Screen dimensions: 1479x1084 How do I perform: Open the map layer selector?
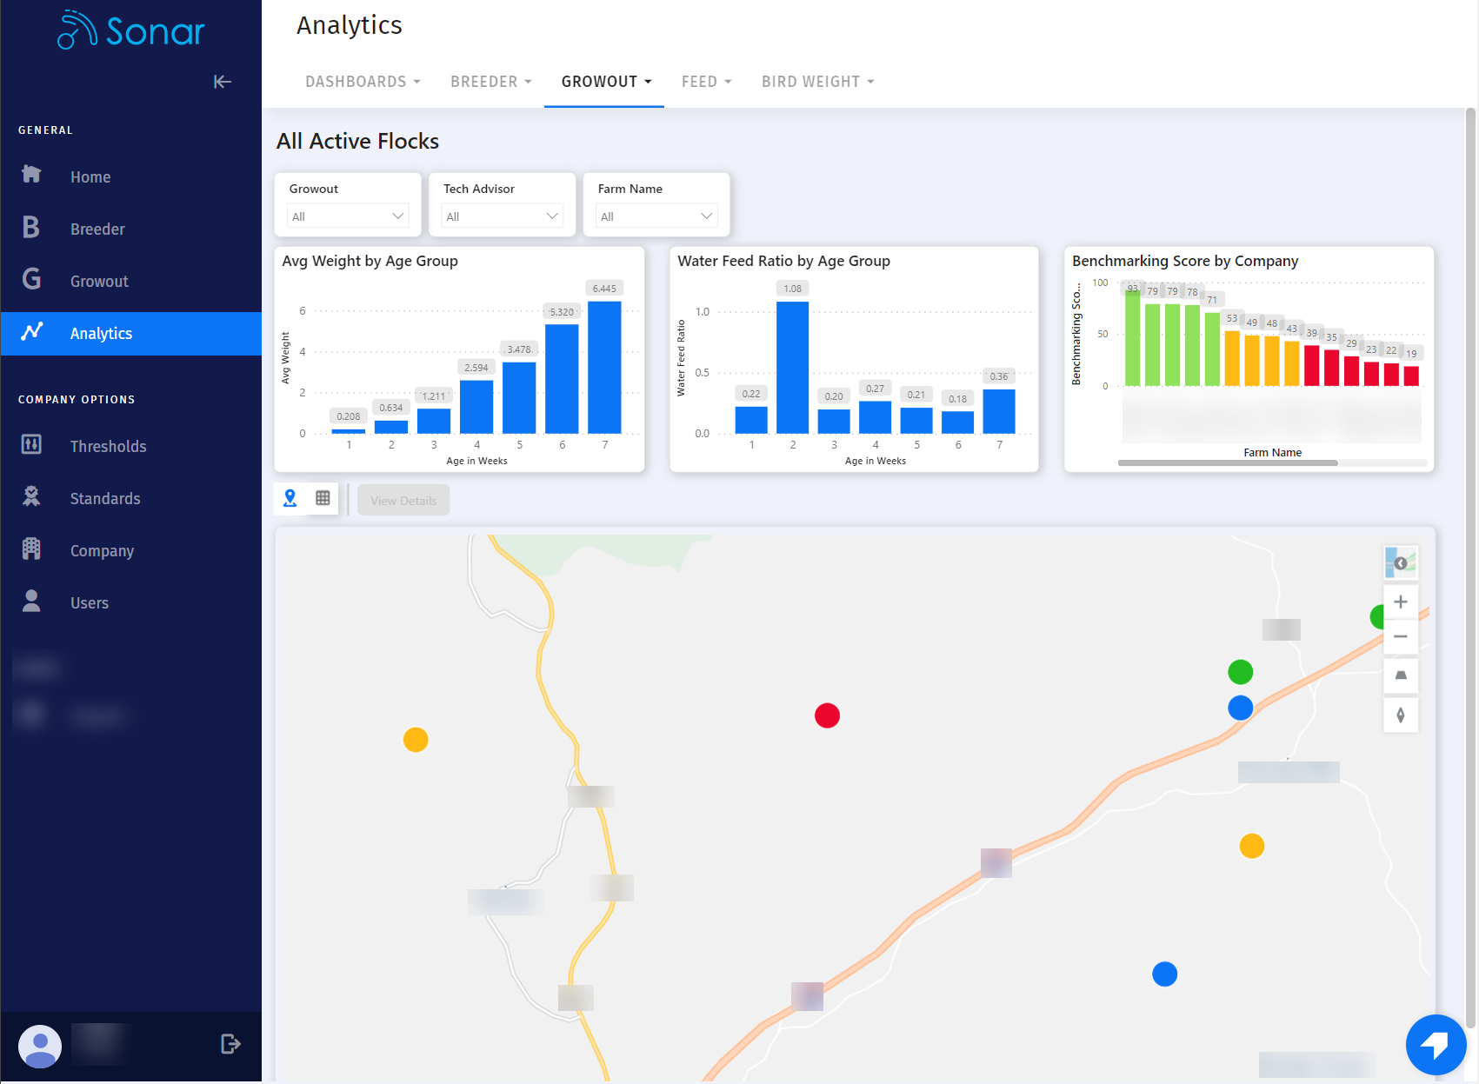click(1401, 563)
